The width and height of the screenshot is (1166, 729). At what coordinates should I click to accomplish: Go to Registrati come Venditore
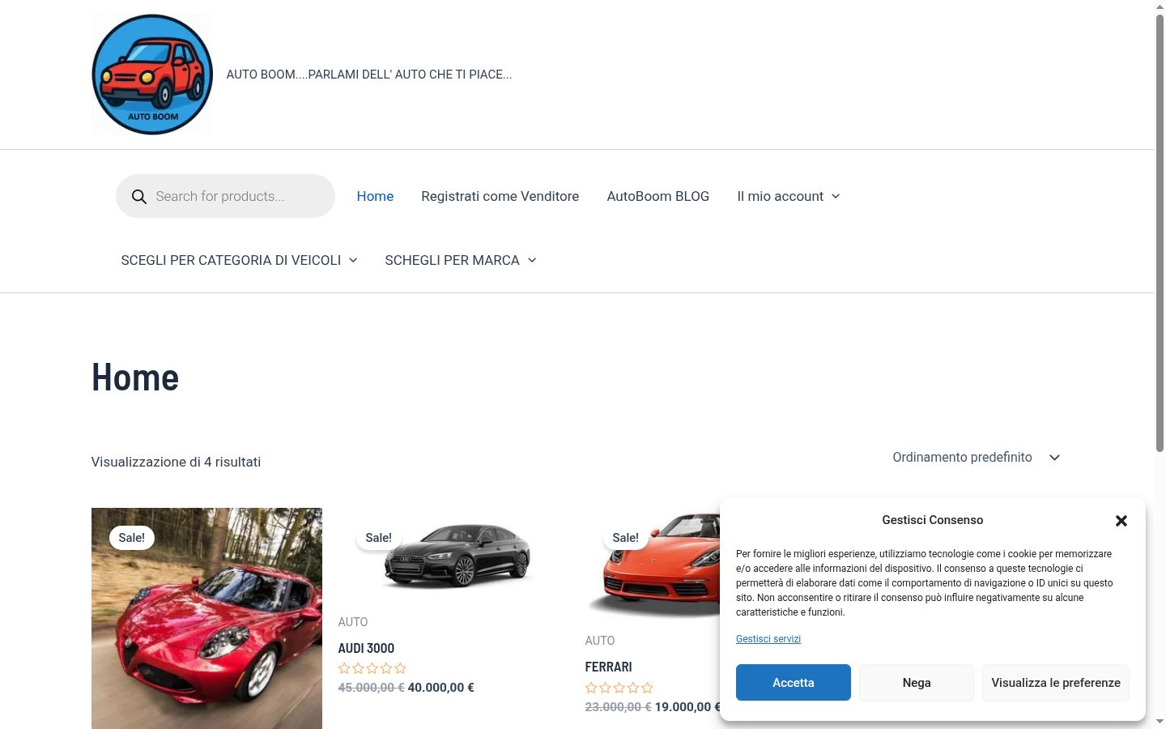500,196
